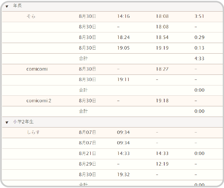Select the そら name entry
The height and width of the screenshot is (188, 224).
[31, 16]
